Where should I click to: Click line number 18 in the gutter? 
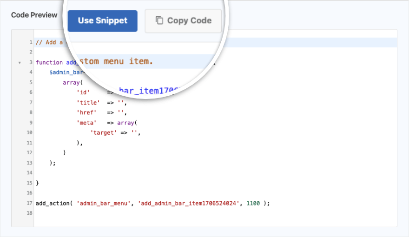coord(29,213)
